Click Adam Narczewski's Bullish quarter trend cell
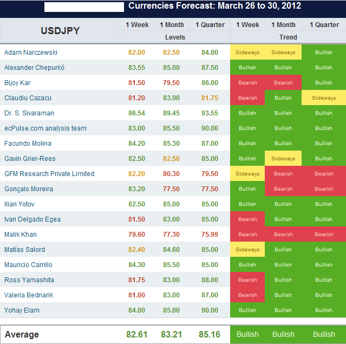Image resolution: width=346 pixels, height=344 pixels. 324,53
